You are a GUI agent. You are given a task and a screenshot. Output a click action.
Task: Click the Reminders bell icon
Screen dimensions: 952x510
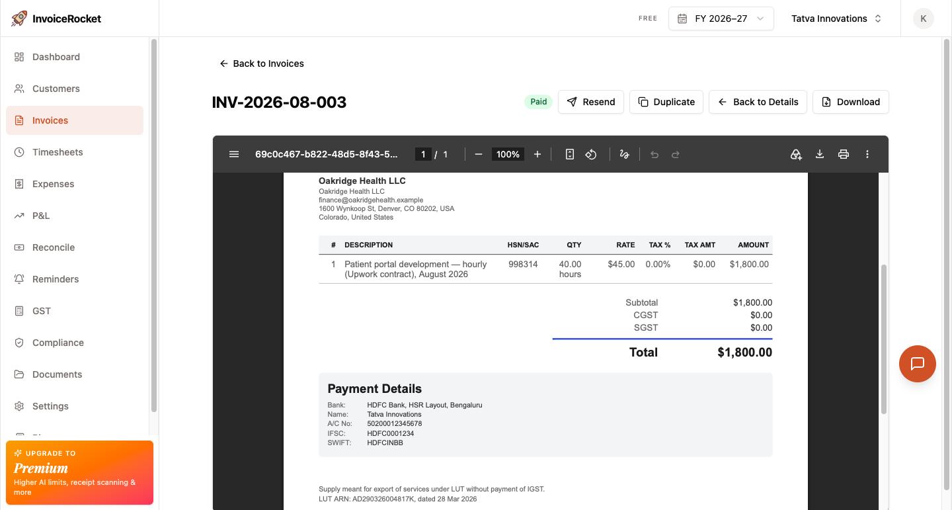coord(19,279)
